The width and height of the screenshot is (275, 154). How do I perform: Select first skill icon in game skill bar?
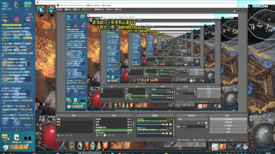pyautogui.click(x=215, y=147)
